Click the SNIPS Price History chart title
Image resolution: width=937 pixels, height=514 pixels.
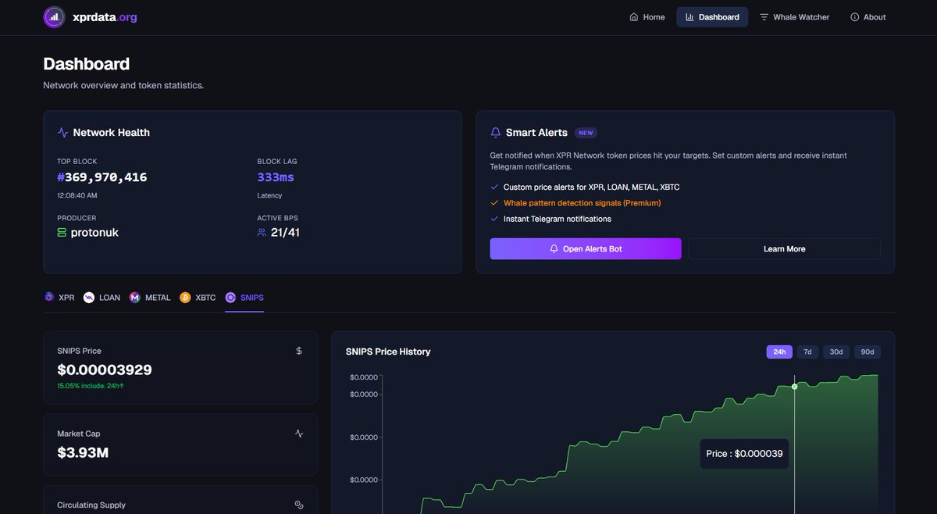pos(388,352)
